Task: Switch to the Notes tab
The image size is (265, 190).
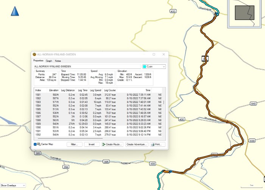Action: click(58, 61)
